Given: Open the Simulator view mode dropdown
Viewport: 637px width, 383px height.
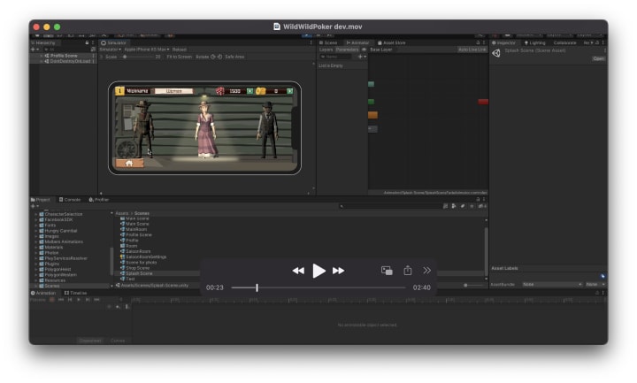Looking at the screenshot, I should (x=111, y=50).
